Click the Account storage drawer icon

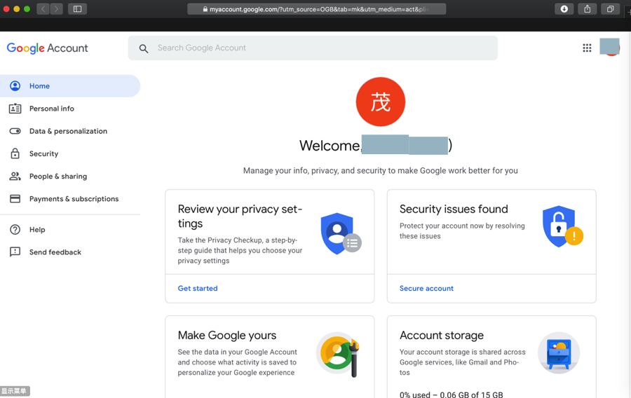click(x=559, y=353)
